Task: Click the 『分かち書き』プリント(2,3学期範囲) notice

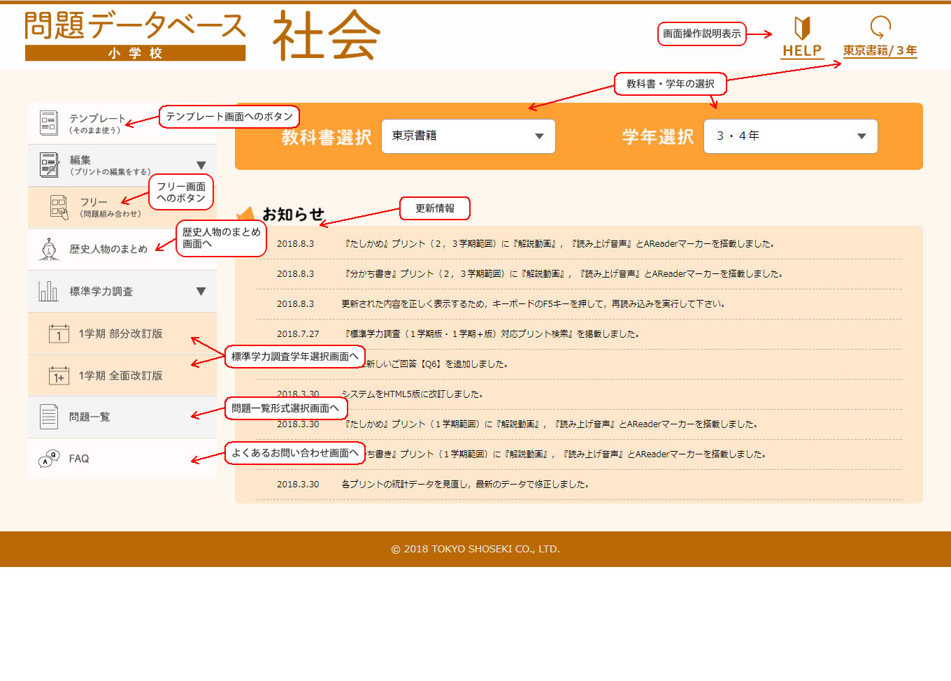Action: click(x=564, y=274)
